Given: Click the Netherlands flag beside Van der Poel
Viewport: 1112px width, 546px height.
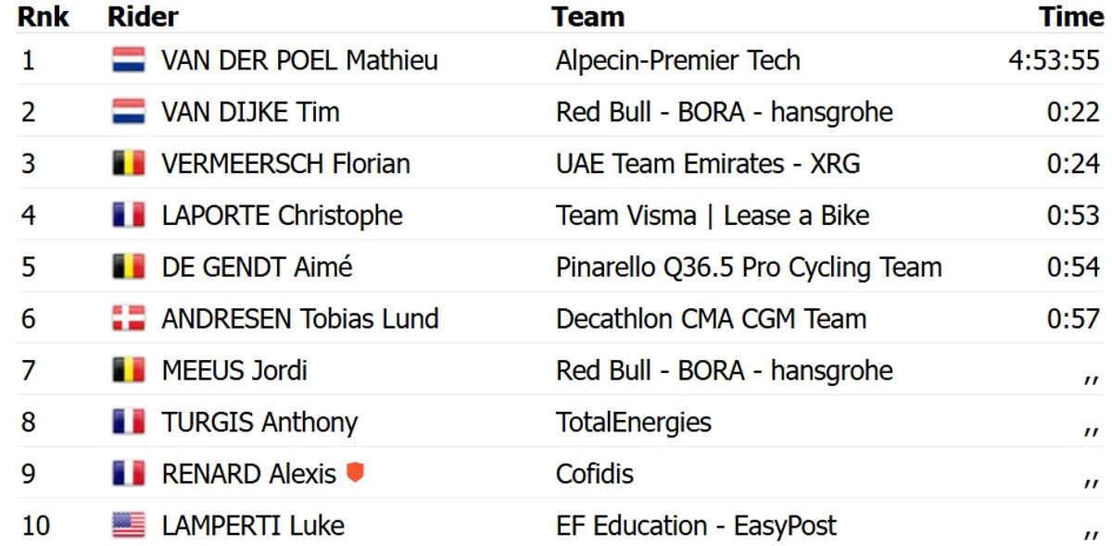Looking at the screenshot, I should 128,60.
